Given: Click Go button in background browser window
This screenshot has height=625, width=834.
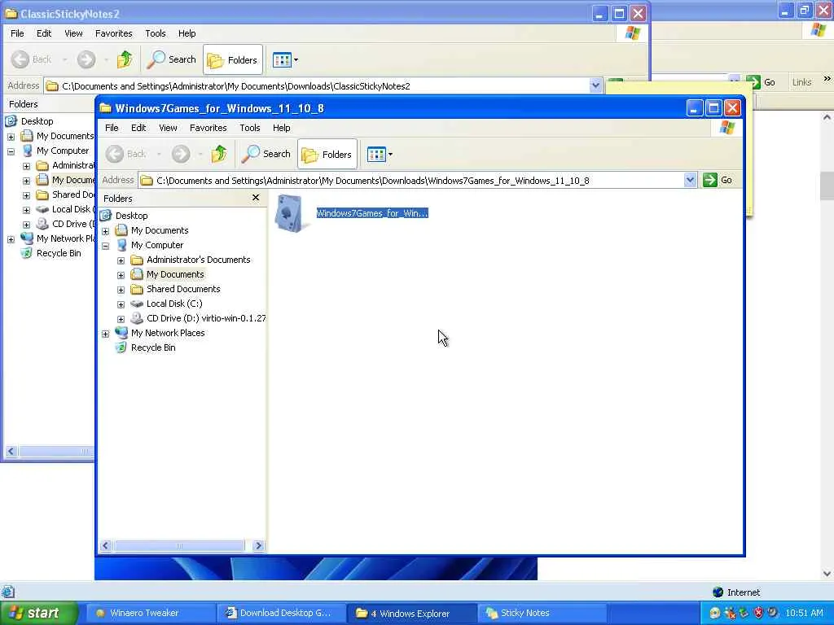Looking at the screenshot, I should 761,82.
